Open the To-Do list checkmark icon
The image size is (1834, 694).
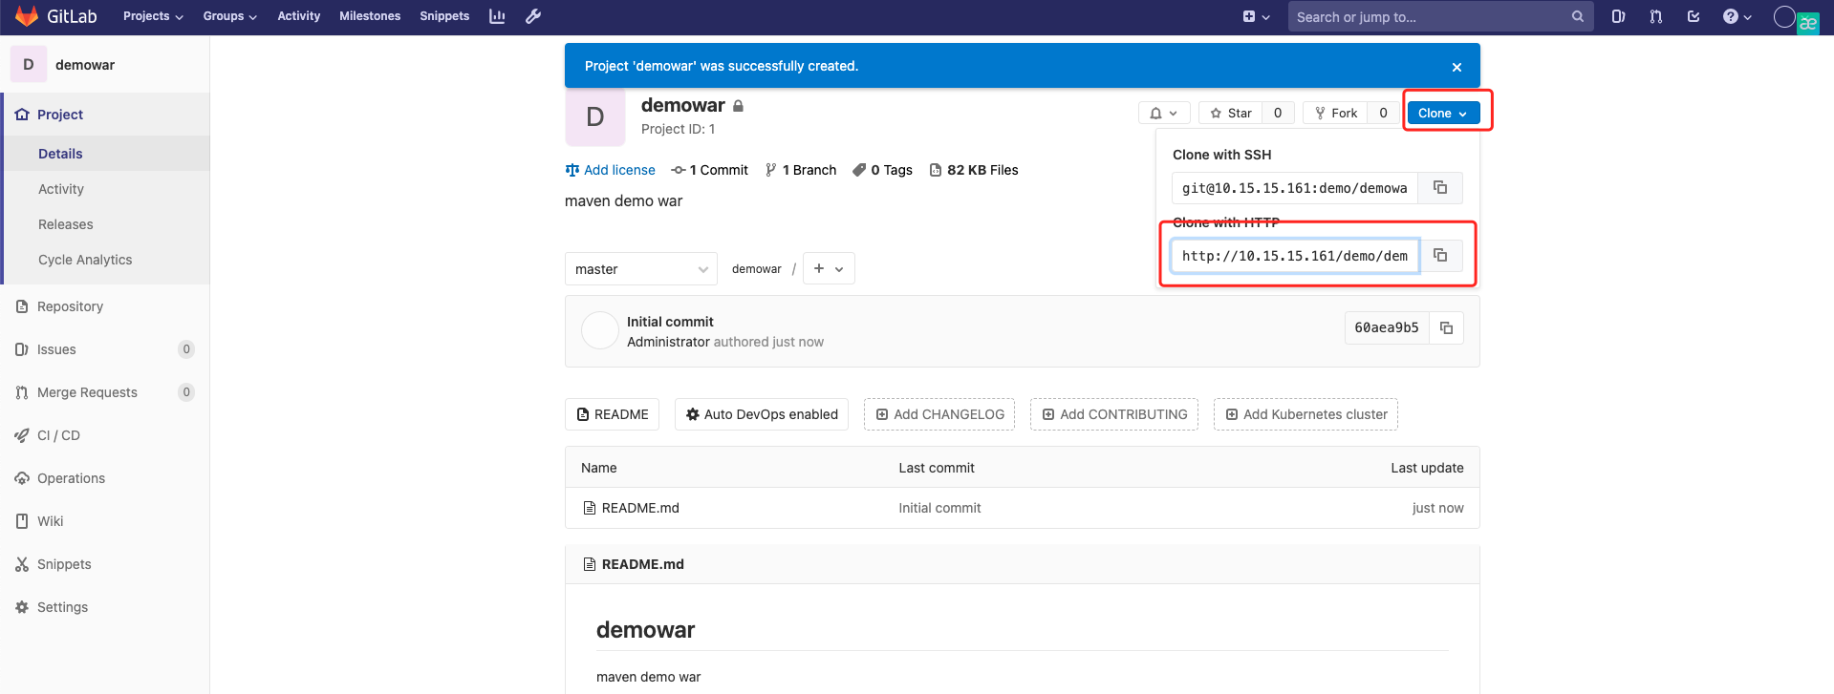tap(1694, 16)
